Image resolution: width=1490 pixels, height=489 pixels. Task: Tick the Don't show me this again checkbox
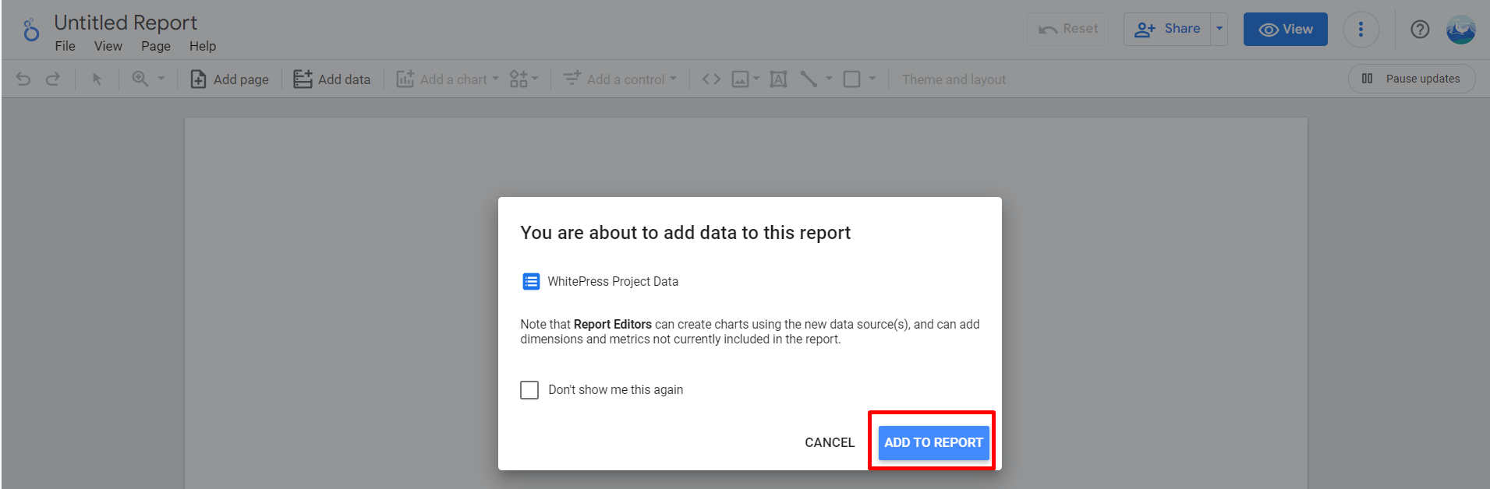529,389
